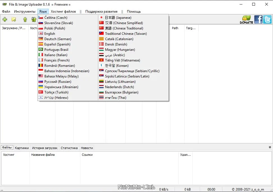
Task: Select Čeština (Czech) language
Action: pyautogui.click(x=68, y=18)
